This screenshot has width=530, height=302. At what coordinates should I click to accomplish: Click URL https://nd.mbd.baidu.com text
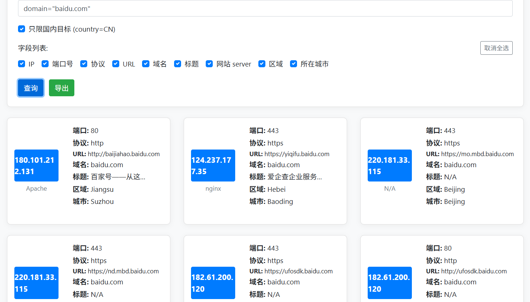(x=116, y=271)
